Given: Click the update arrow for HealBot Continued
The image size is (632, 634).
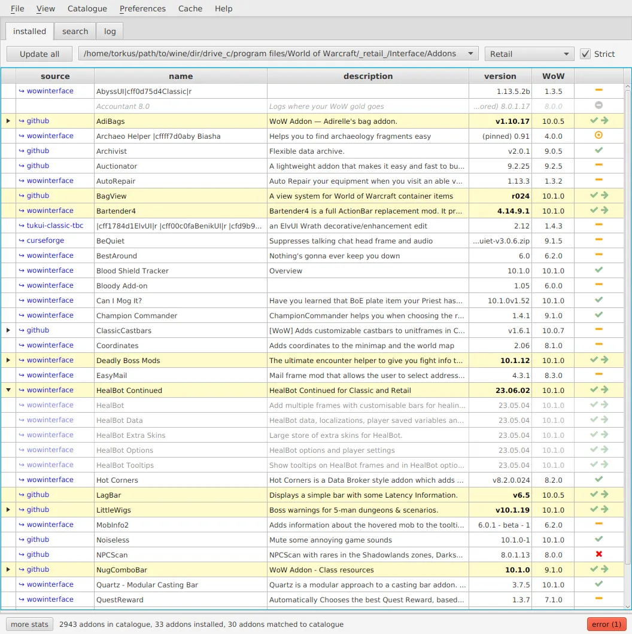Looking at the screenshot, I should click(x=604, y=390).
